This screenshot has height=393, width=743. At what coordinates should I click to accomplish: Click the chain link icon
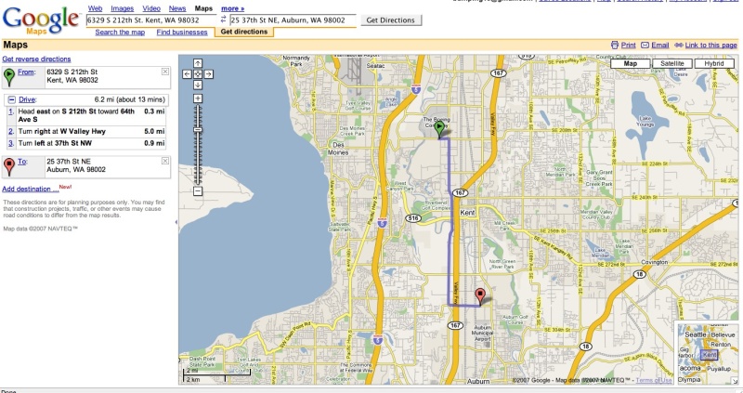(679, 45)
